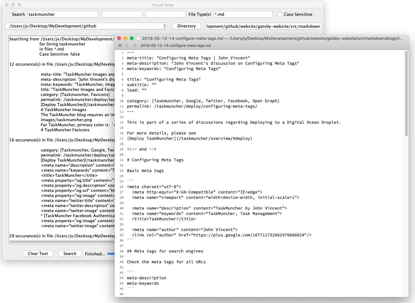This screenshot has width=415, height=303.
Task: Click the Search button at the bottom
Action: 70,254
